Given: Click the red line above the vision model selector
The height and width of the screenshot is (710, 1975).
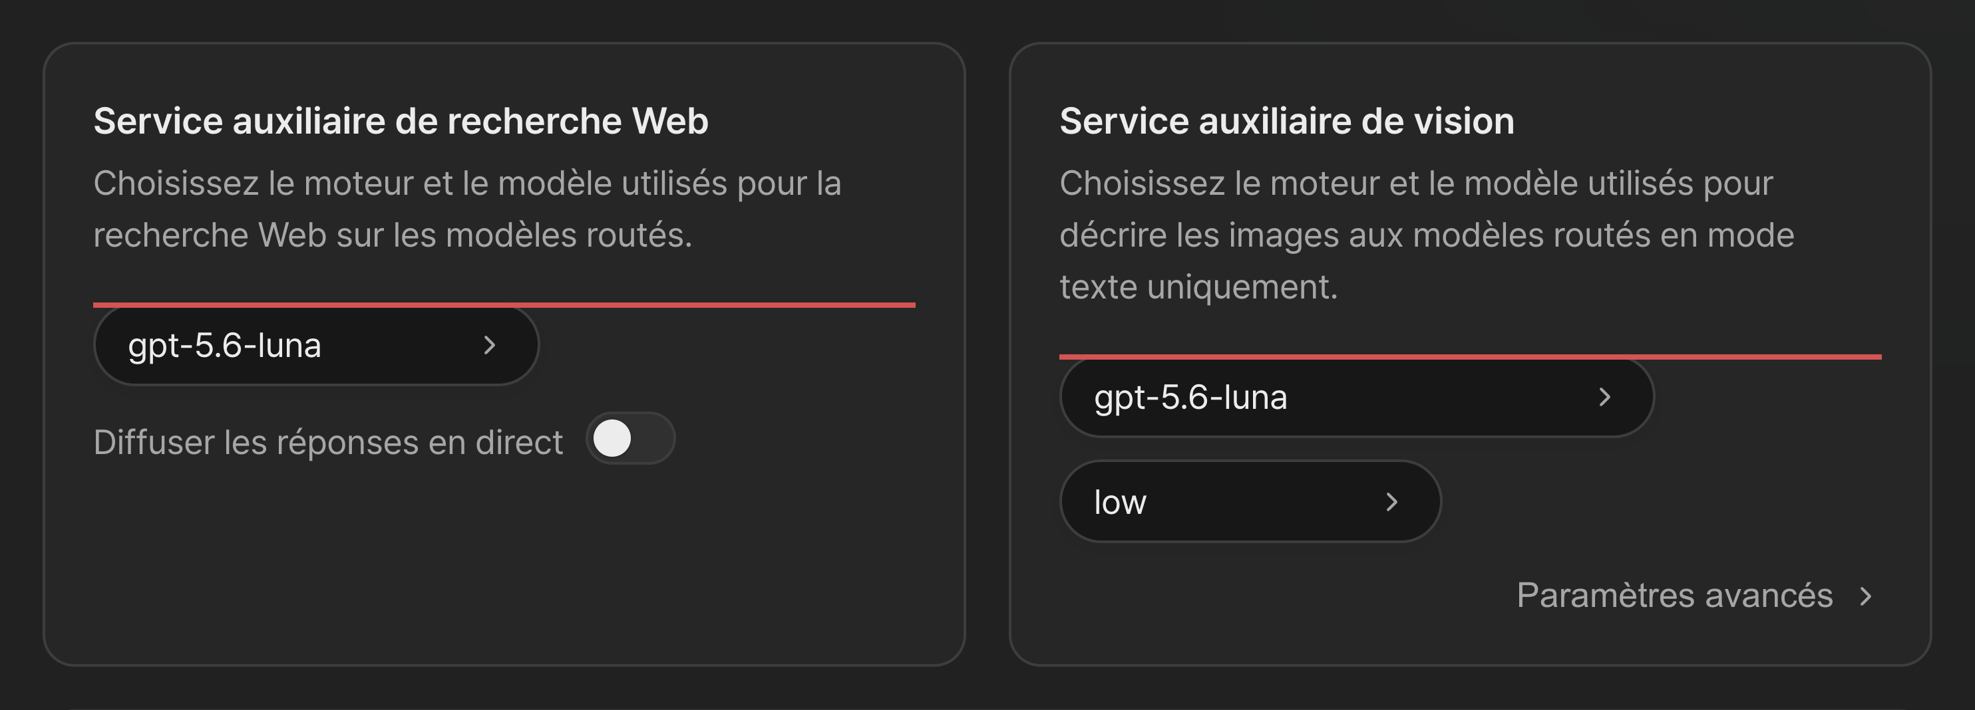Looking at the screenshot, I should pos(1471,357).
